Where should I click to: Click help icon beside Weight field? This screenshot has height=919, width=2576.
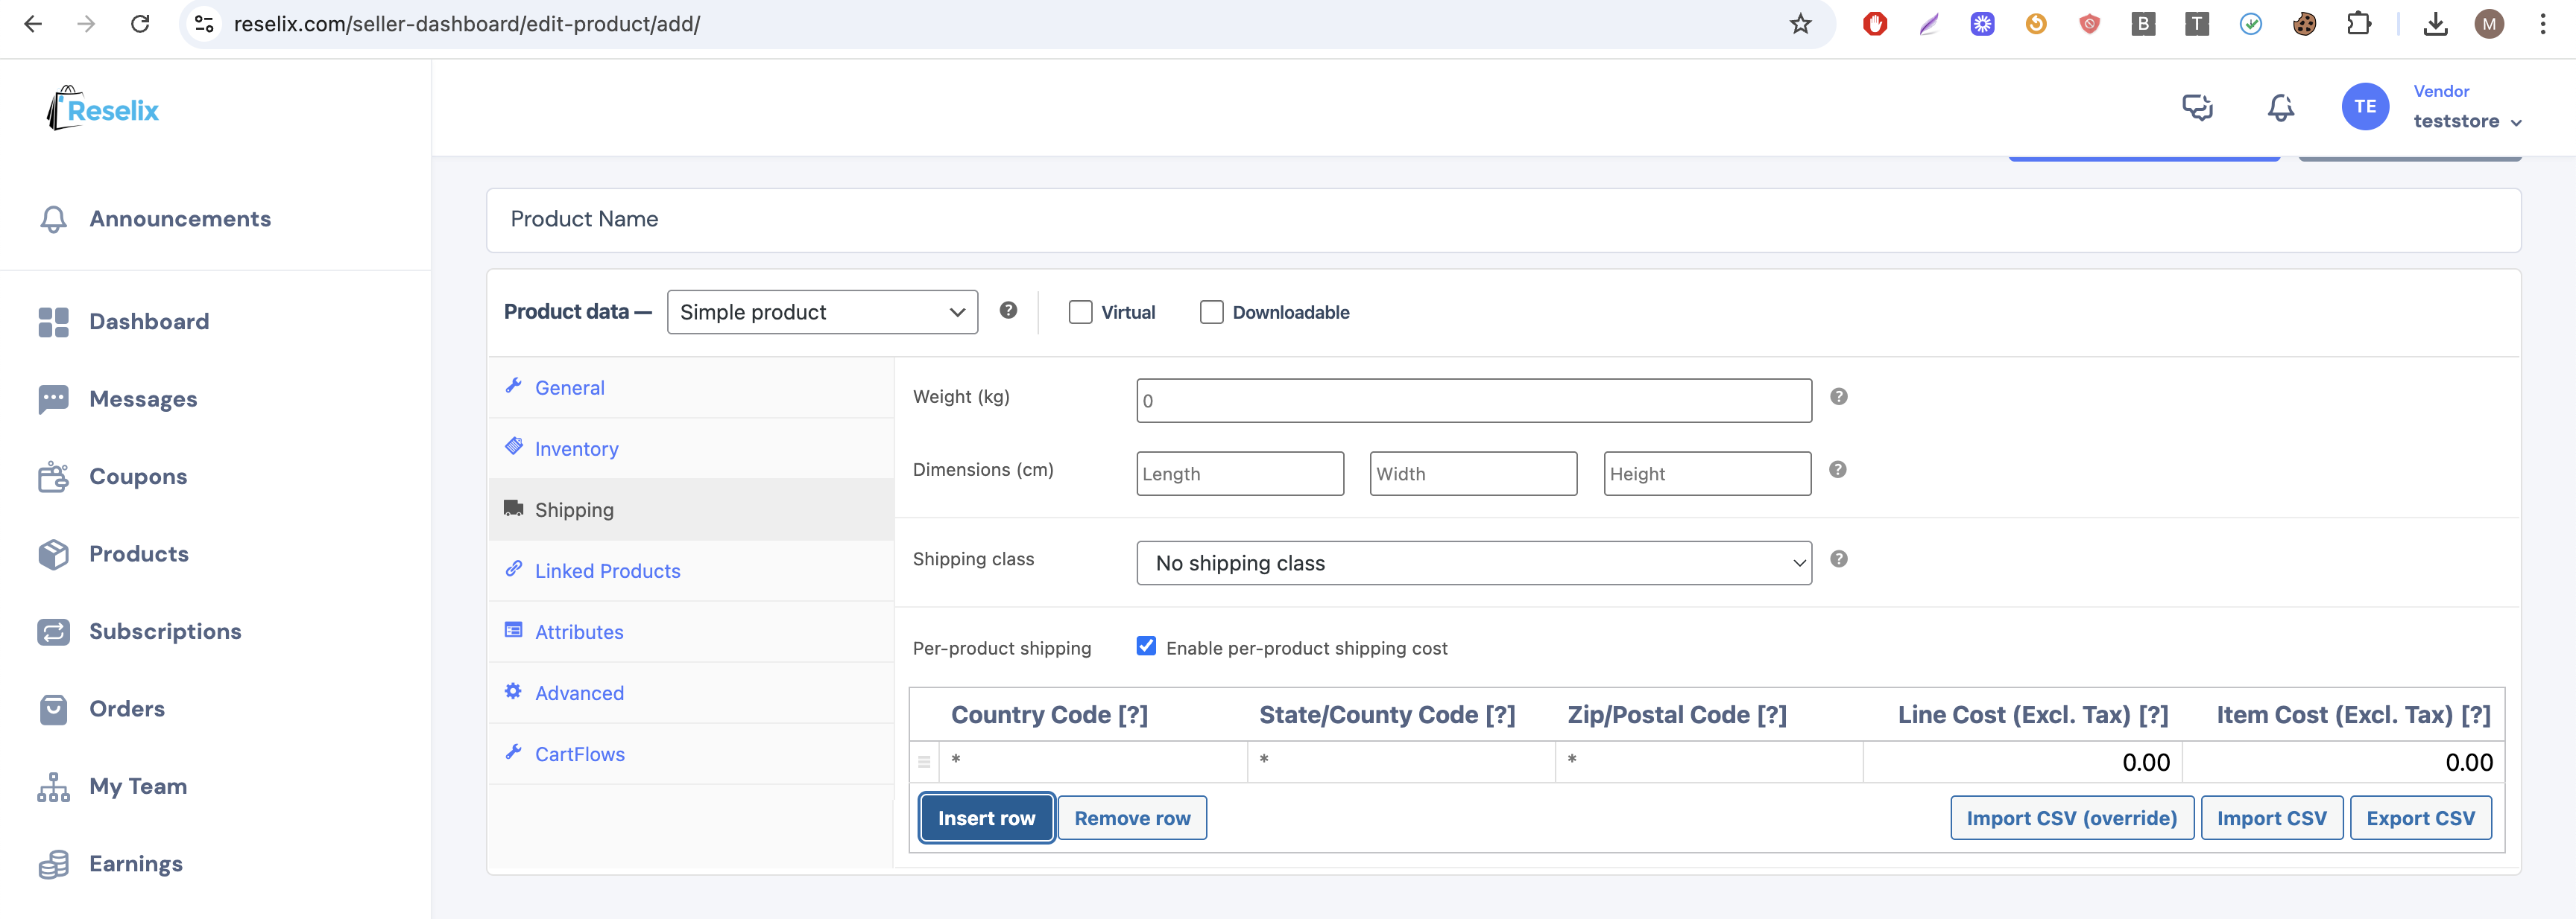click(x=1838, y=396)
